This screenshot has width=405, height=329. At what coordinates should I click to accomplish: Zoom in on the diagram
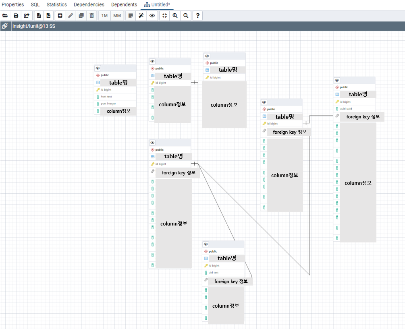coord(175,15)
